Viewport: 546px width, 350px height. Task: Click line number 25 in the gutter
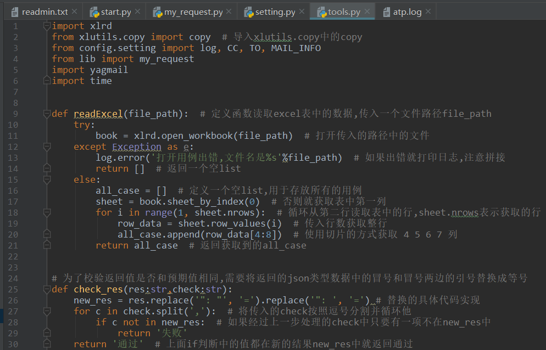pyautogui.click(x=13, y=290)
